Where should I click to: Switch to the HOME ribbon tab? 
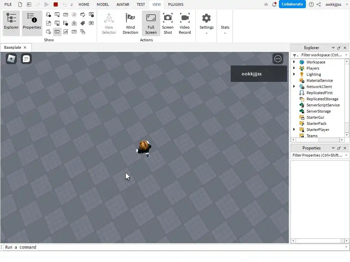84,4
